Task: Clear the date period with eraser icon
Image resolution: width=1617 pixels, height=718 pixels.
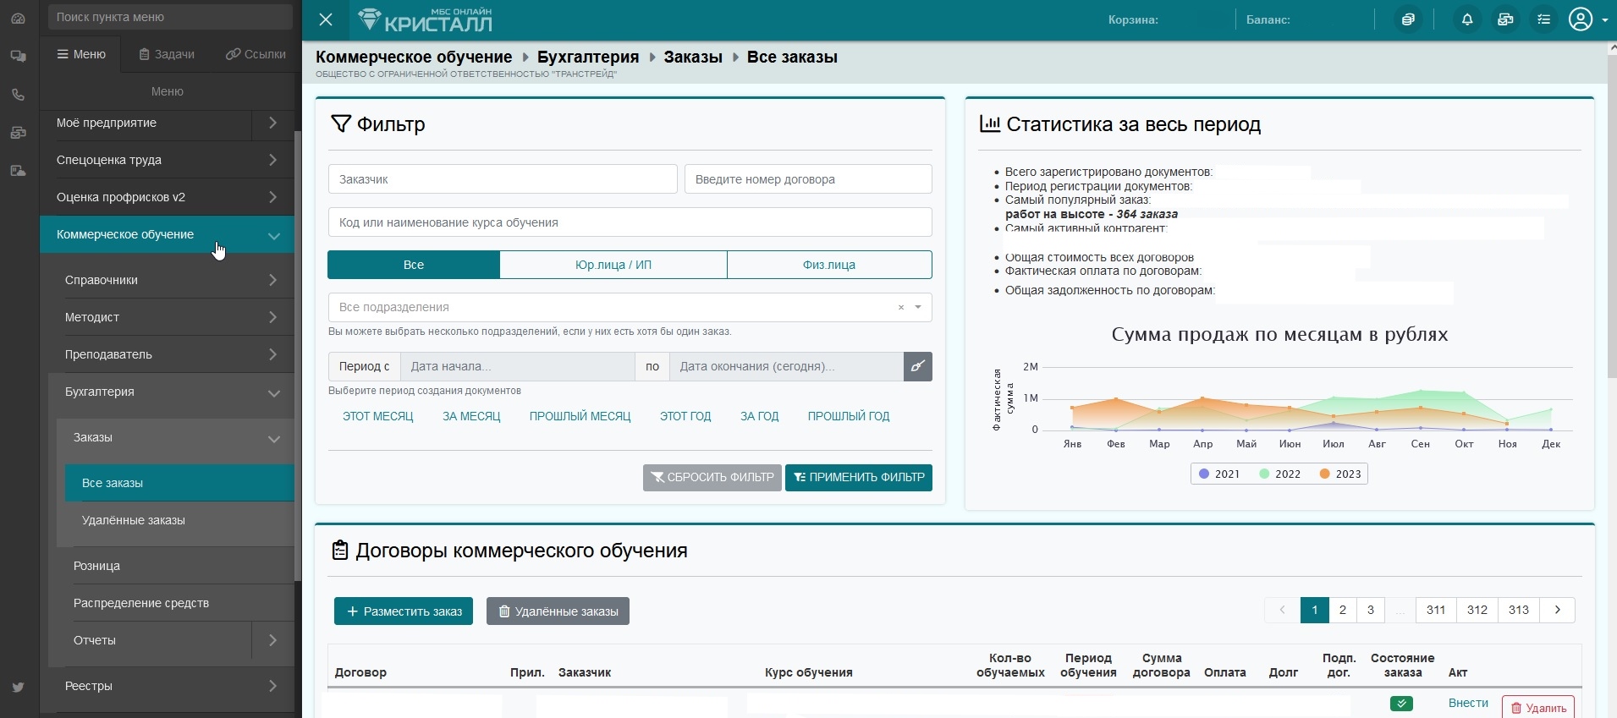Action: 917,366
